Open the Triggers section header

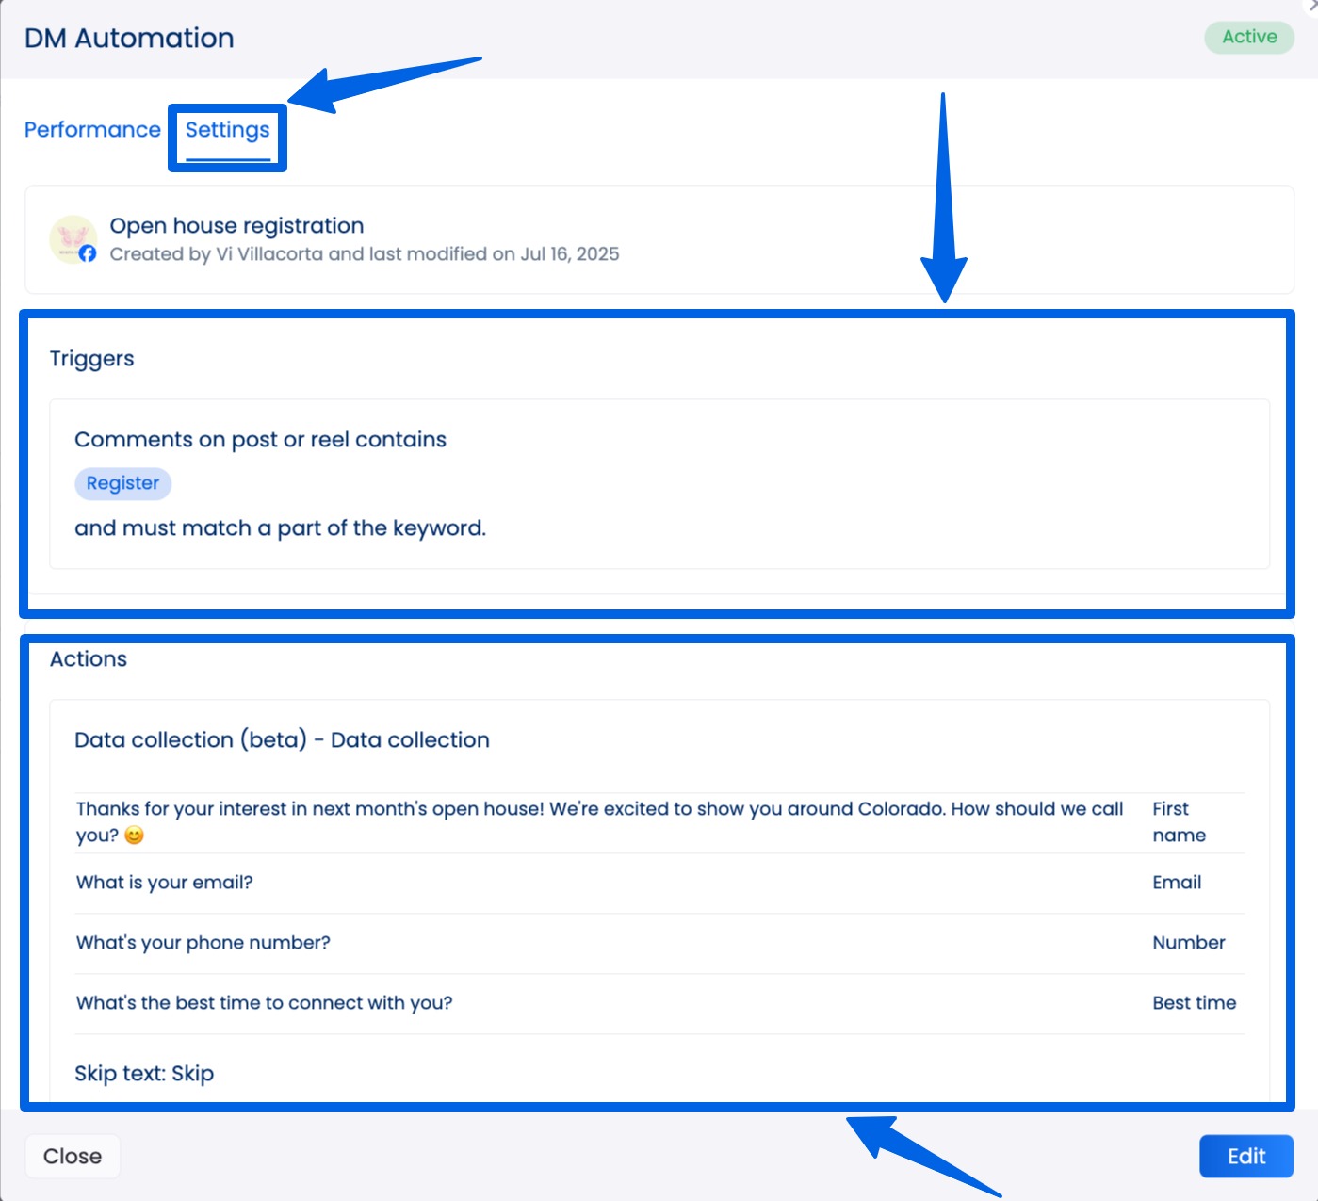tap(91, 359)
